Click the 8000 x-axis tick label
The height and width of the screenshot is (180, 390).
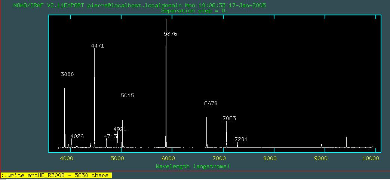click(x=270, y=158)
